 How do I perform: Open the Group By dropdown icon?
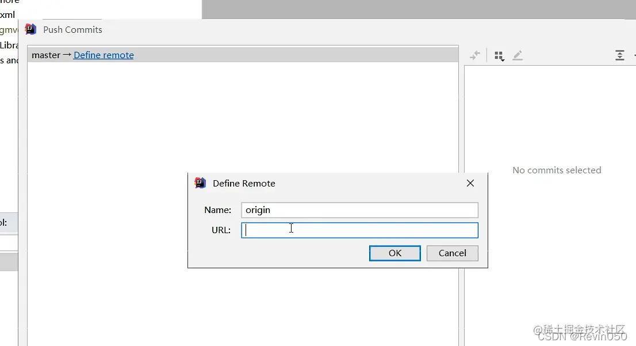point(499,56)
